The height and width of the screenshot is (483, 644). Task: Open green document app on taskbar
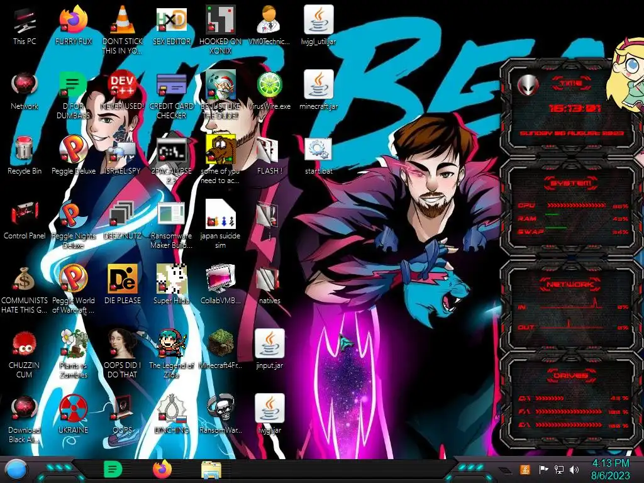click(x=113, y=469)
